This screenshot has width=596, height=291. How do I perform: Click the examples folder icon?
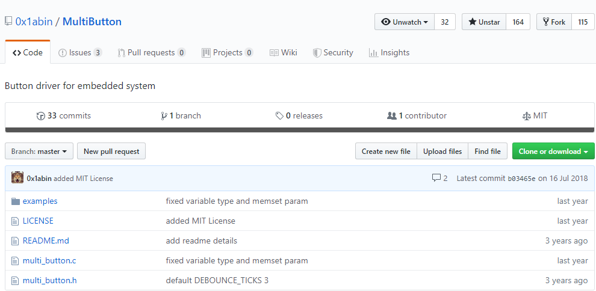click(16, 201)
